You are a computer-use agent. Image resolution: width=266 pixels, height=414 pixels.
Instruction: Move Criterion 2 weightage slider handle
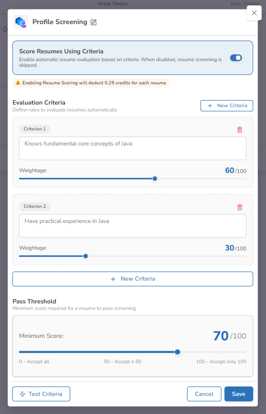(x=85, y=256)
